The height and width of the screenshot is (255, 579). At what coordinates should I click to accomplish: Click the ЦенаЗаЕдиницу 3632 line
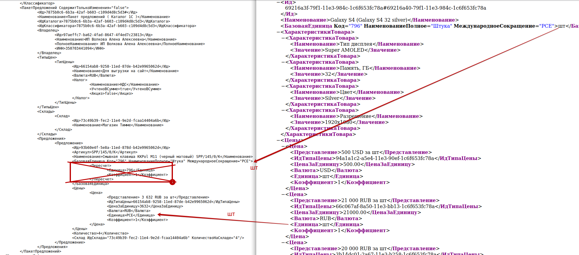[145, 206]
